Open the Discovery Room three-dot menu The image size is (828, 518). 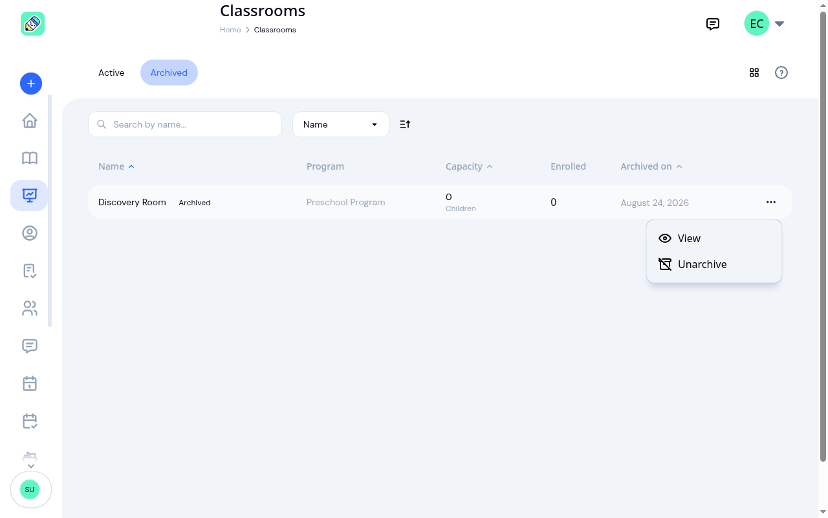click(771, 202)
